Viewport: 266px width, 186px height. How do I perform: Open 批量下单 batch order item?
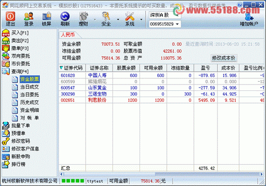click(x=16, y=125)
